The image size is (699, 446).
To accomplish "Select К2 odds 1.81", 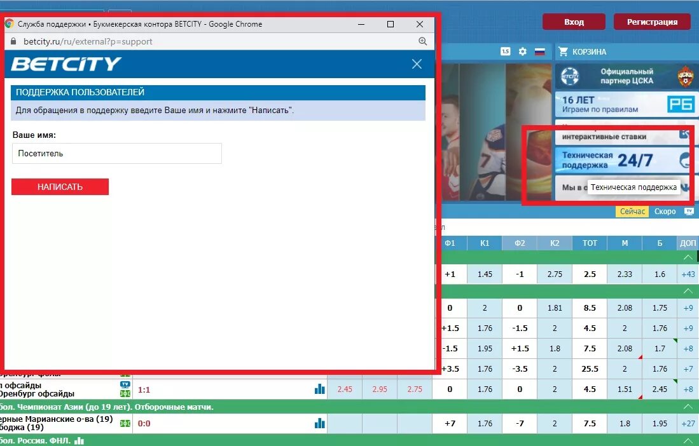I will pyautogui.click(x=555, y=308).
